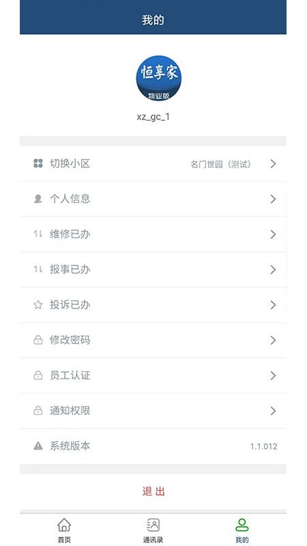
Task: Click the 修改密码 lock icon
Action: 38,340
